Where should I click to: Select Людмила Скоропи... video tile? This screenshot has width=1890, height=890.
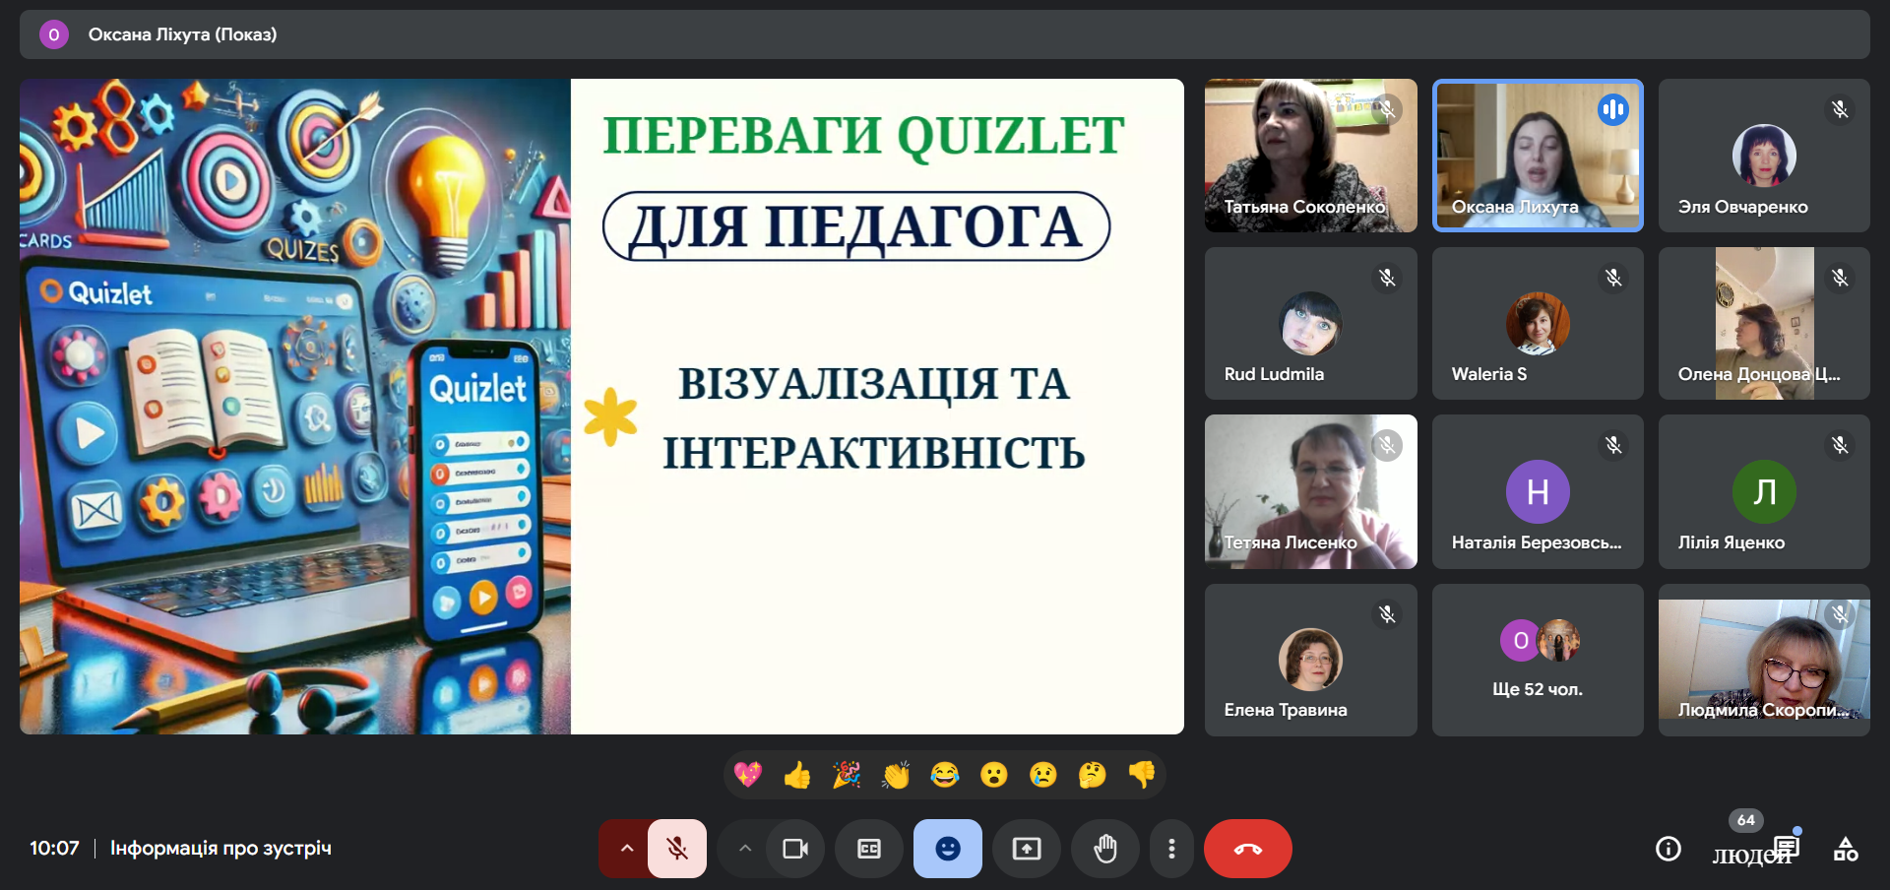point(1764,660)
